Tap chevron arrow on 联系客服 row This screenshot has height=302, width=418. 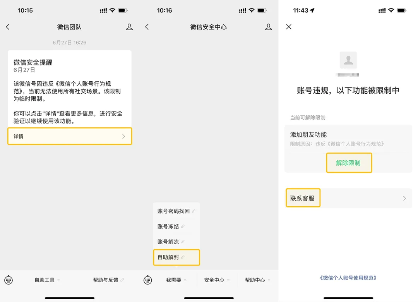[404, 198]
